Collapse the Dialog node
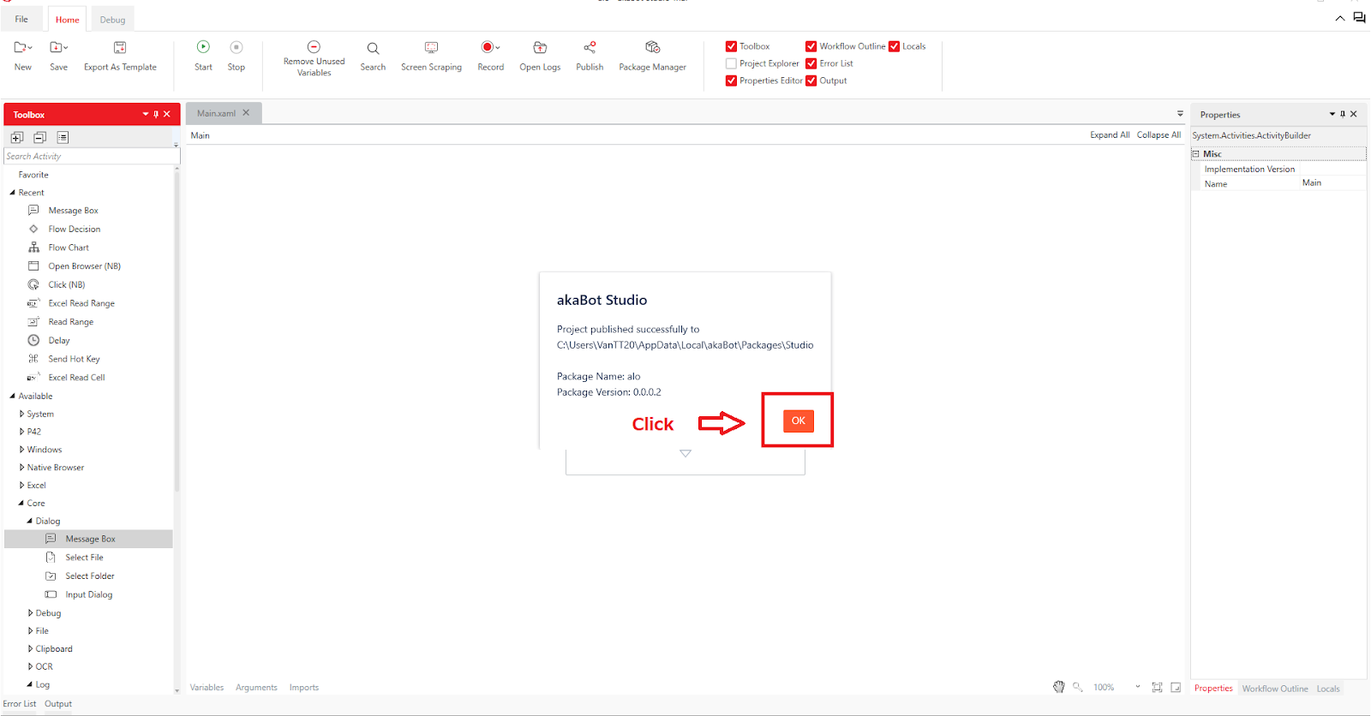Image resolution: width=1371 pixels, height=716 pixels. coord(30,521)
